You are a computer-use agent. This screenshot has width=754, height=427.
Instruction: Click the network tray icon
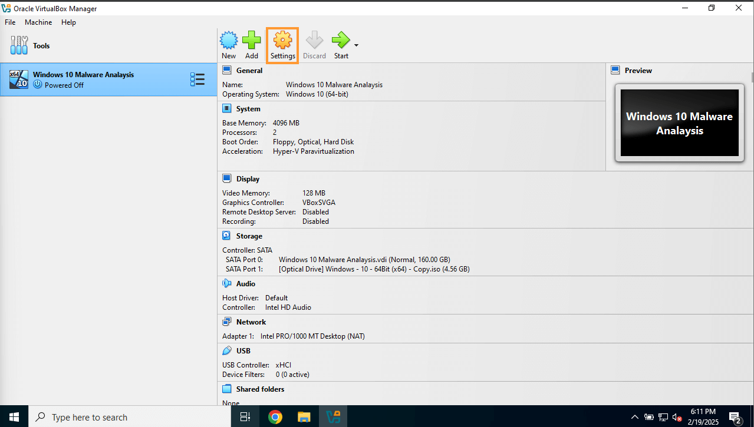tap(663, 417)
